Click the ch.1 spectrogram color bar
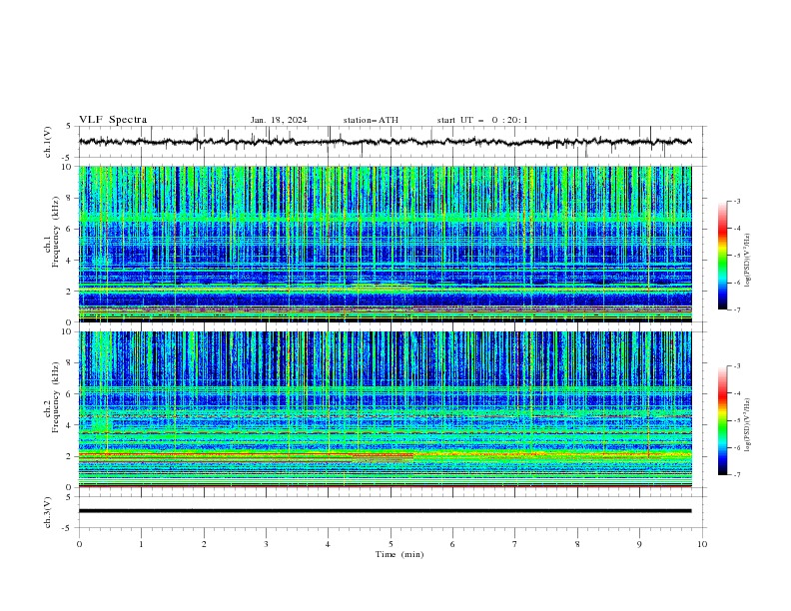Viewport: 791px width, 611px height. [x=722, y=256]
